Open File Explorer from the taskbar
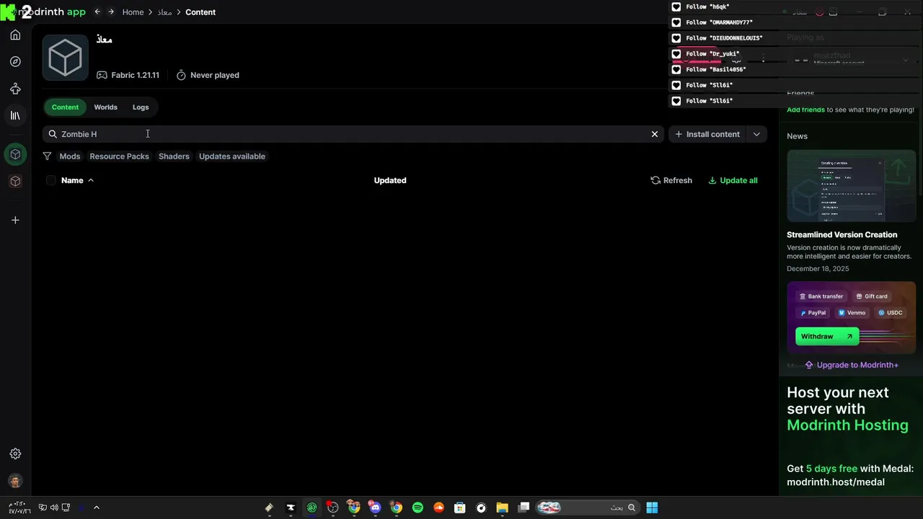 503,507
